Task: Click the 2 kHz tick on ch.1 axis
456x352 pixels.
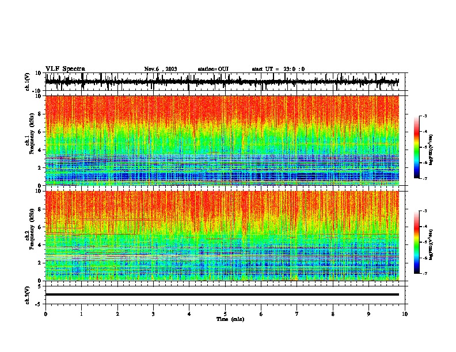Action: 40,167
